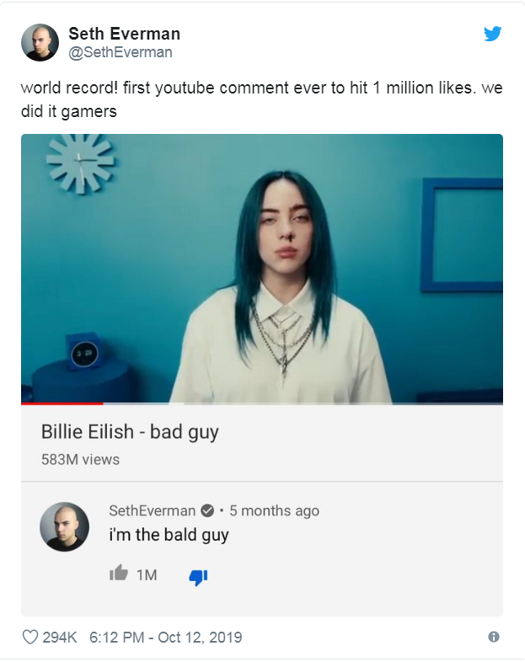Click the 294K likes count
This screenshot has width=525, height=662.
(x=60, y=637)
